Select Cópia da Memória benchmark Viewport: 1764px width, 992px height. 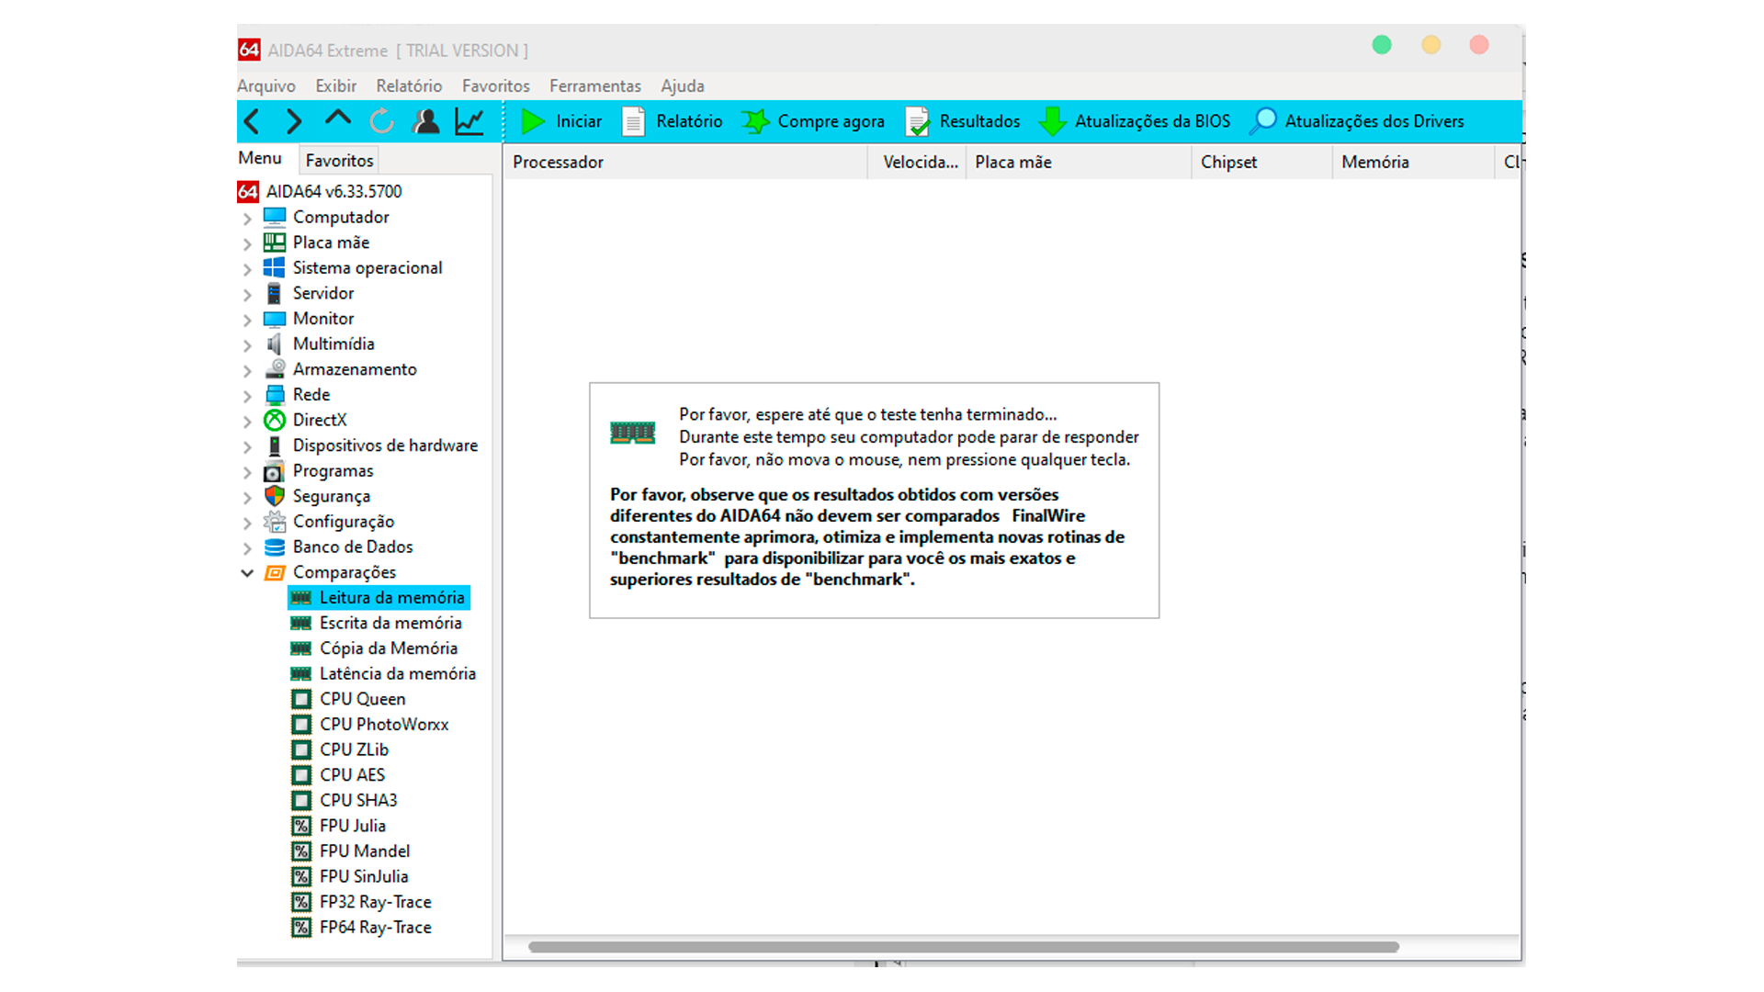(x=375, y=648)
